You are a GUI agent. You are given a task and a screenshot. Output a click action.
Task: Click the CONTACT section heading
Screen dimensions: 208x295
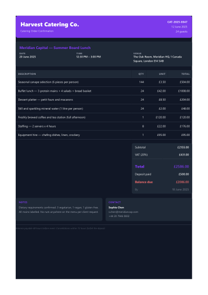point(115,202)
